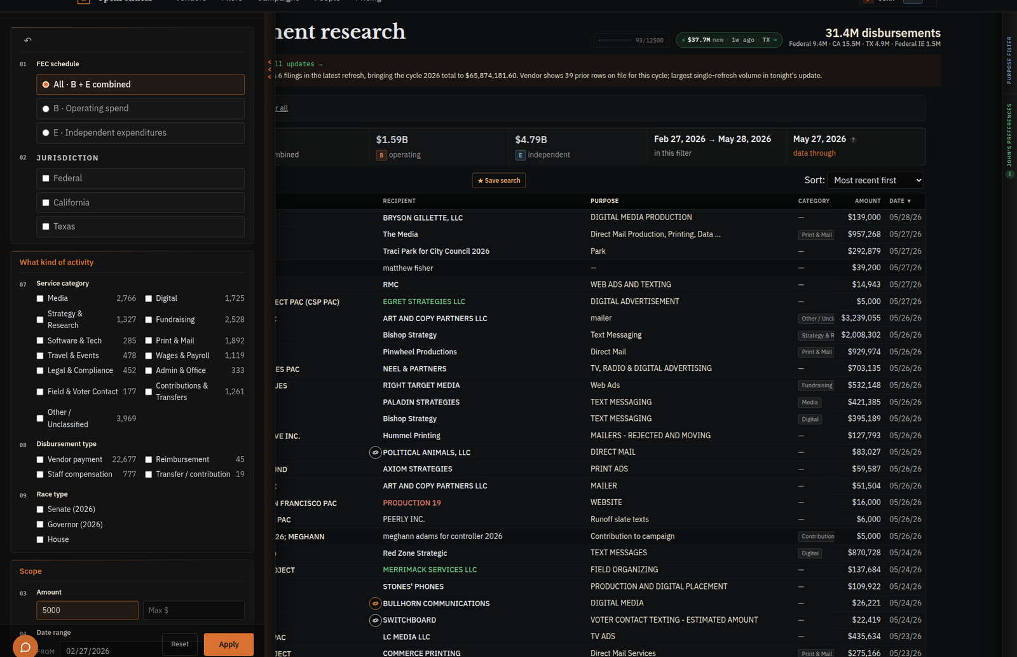1017x657 pixels.
Task: Click Digital tag on Red Zone Strategic row
Action: [x=810, y=553]
